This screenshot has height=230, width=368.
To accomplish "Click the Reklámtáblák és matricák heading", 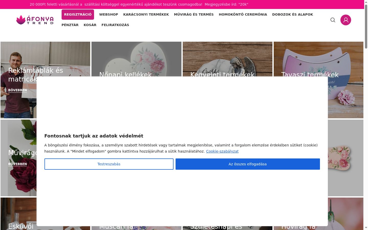I will coord(36,75).
